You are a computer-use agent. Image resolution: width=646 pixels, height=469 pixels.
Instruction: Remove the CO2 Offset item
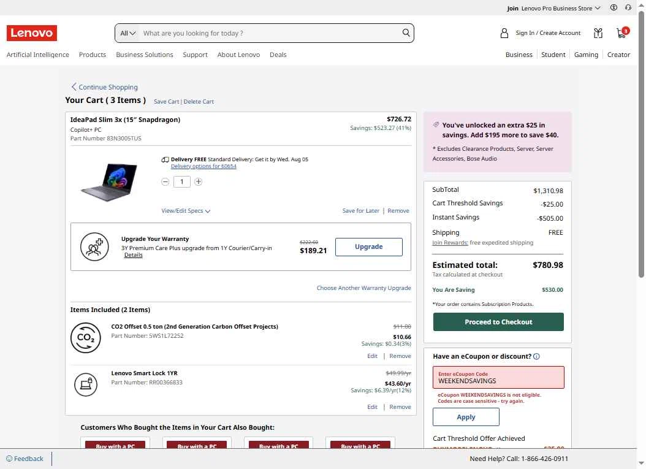pyautogui.click(x=400, y=356)
